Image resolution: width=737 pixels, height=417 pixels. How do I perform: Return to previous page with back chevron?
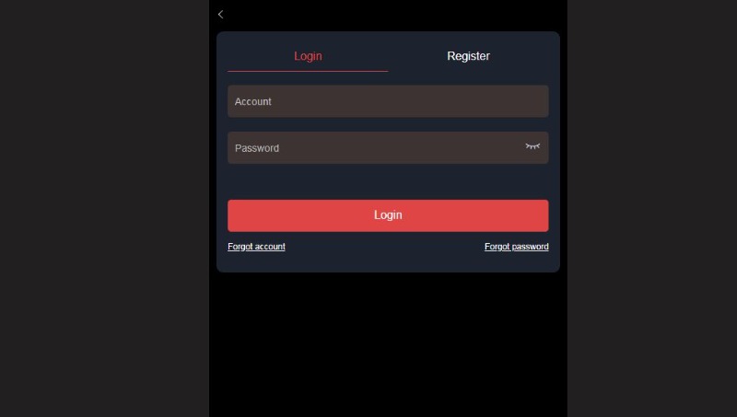point(220,15)
